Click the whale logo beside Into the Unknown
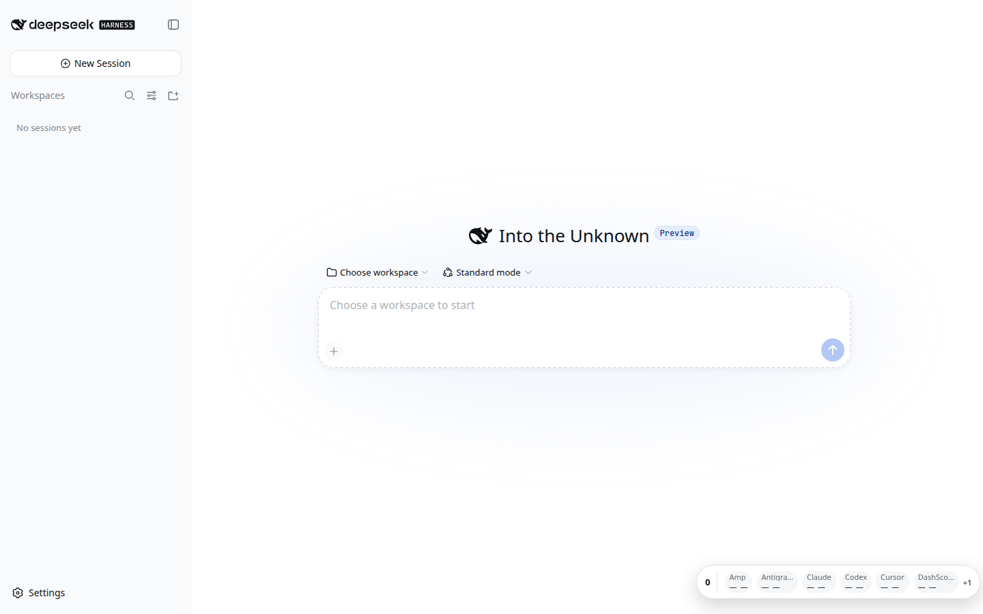Screen dimensions: 983x614 [480, 235]
